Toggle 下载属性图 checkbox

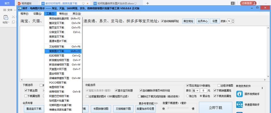point(26,96)
